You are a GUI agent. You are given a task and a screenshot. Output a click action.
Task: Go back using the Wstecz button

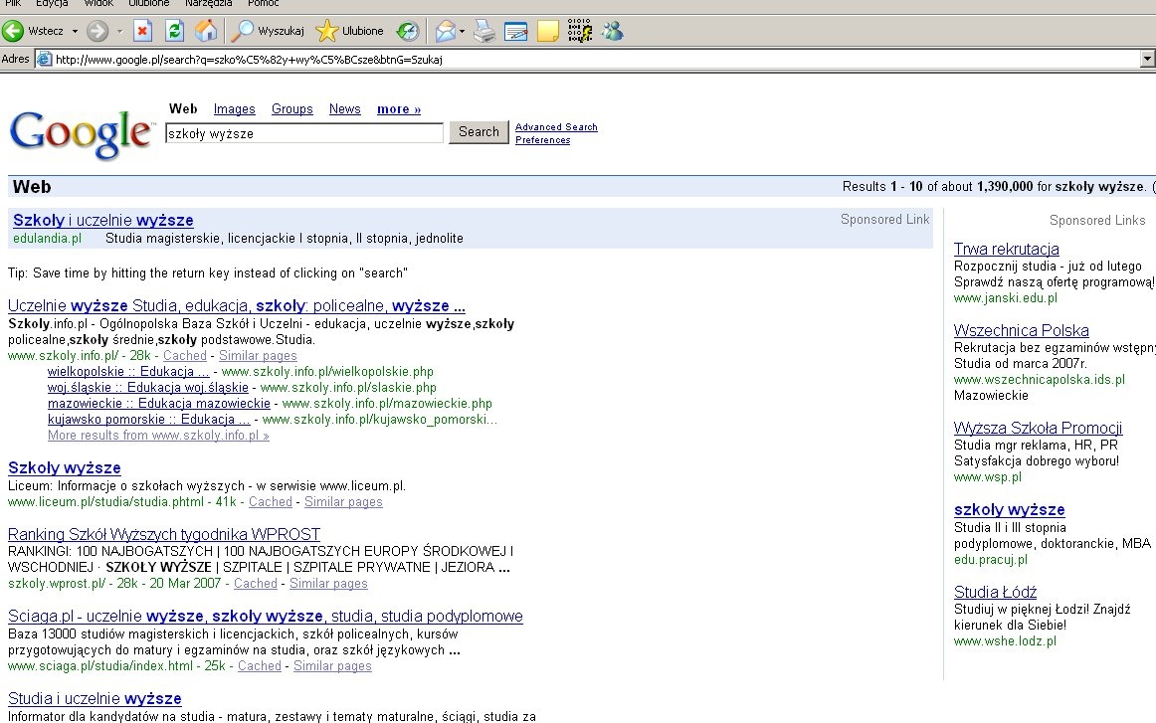[33, 31]
